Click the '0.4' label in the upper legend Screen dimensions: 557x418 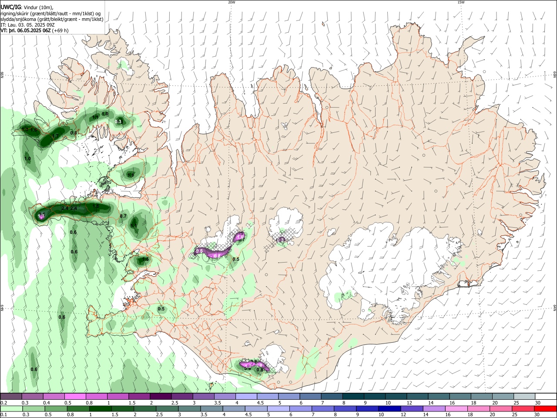pos(47,403)
